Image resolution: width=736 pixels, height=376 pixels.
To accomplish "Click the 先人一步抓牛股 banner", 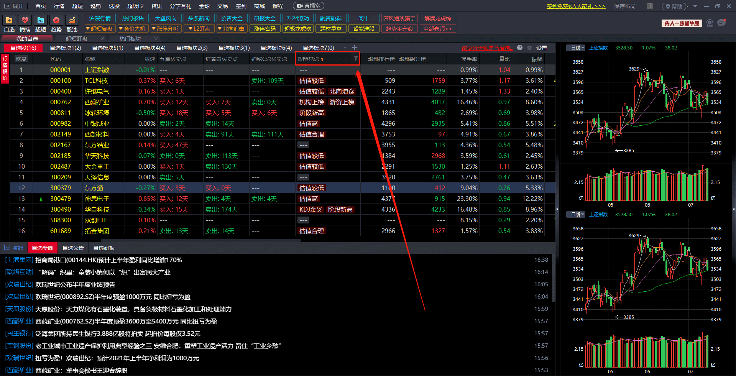I will coord(682,23).
